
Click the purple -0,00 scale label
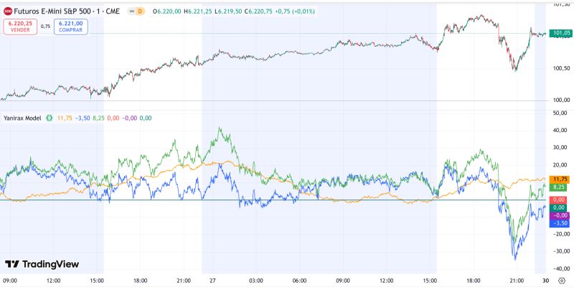coord(558,215)
